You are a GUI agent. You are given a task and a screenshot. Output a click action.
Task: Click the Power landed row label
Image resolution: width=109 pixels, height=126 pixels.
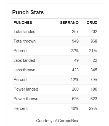[26, 89]
